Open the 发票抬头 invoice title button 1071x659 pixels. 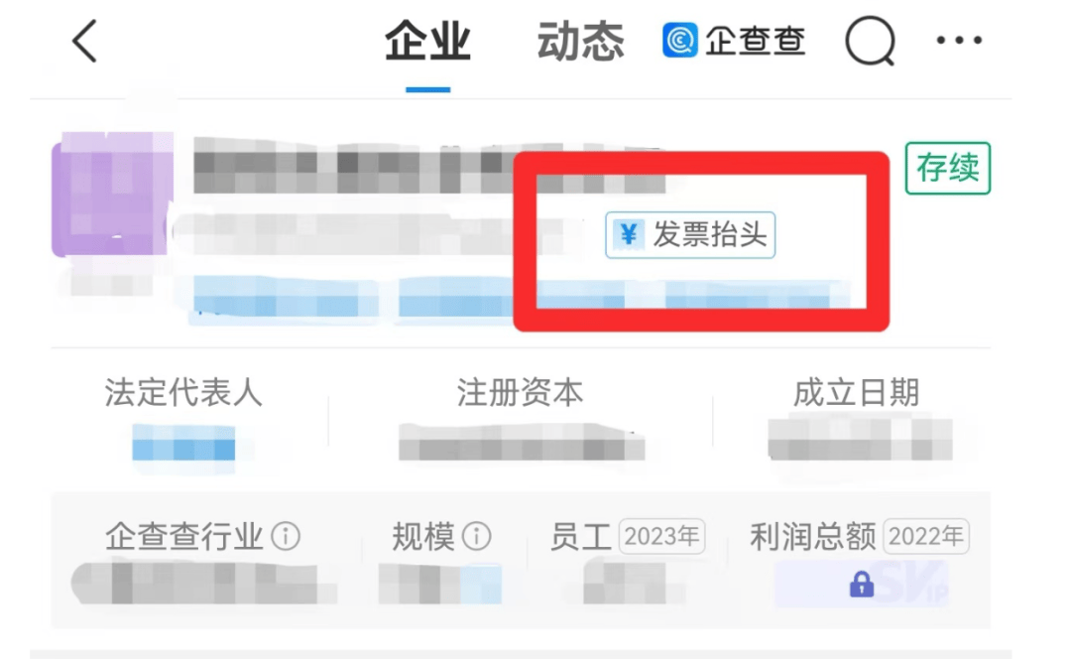(690, 234)
